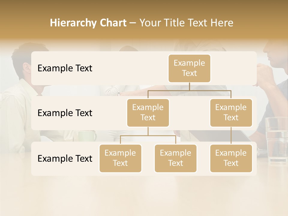Click the vertical connector between the right-side boxes
Viewport: 288px width, 216px height.
[x=231, y=135]
